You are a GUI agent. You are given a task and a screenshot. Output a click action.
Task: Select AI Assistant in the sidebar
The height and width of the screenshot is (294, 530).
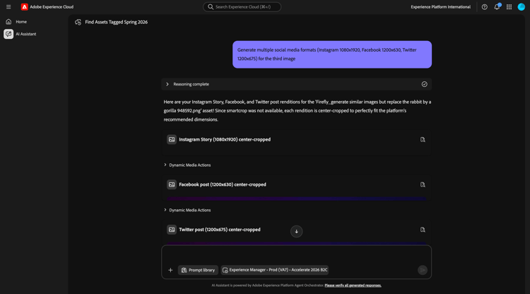[x=25, y=34]
